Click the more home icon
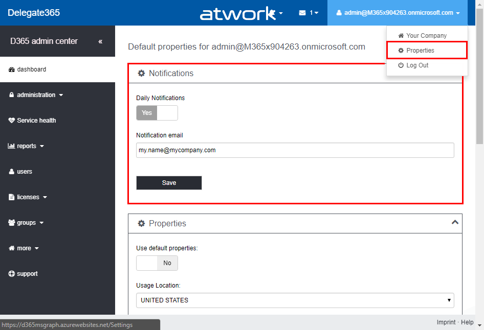This screenshot has height=330, width=484. coord(12,248)
